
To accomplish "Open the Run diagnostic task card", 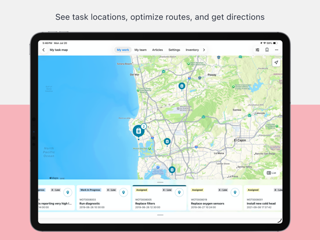I will click(103, 198).
